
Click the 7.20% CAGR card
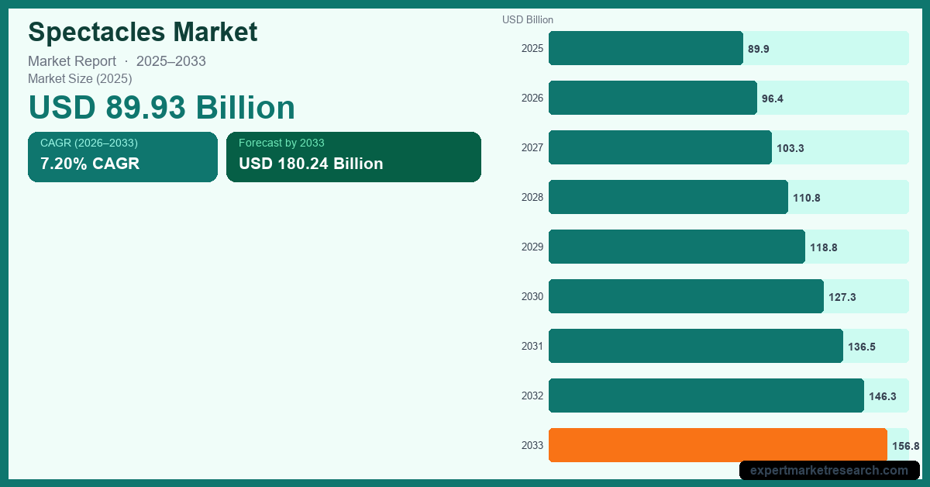click(122, 157)
